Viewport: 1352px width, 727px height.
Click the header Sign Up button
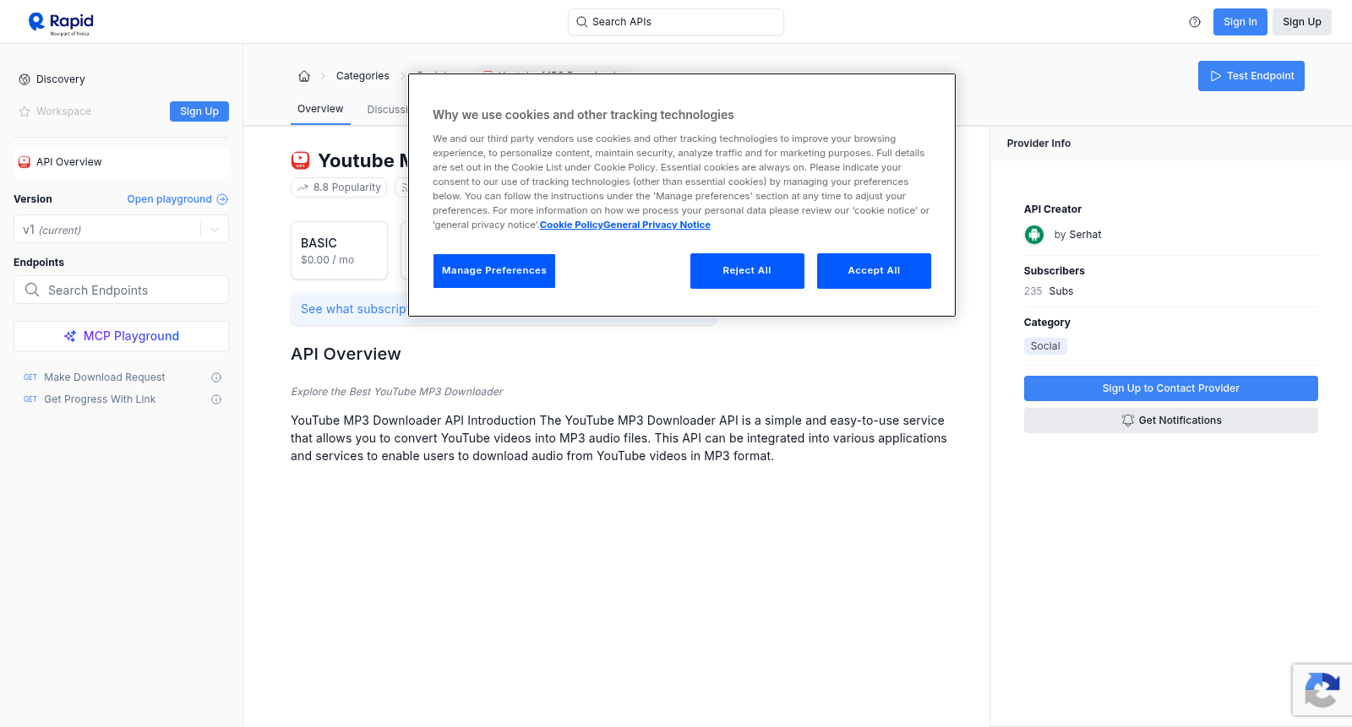point(1301,22)
